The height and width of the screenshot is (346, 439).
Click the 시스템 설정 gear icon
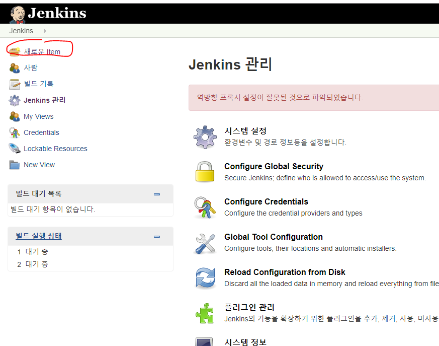(205, 137)
